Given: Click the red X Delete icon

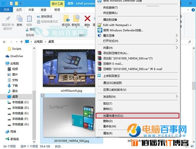Looking at the screenshot, I should point(87,19).
